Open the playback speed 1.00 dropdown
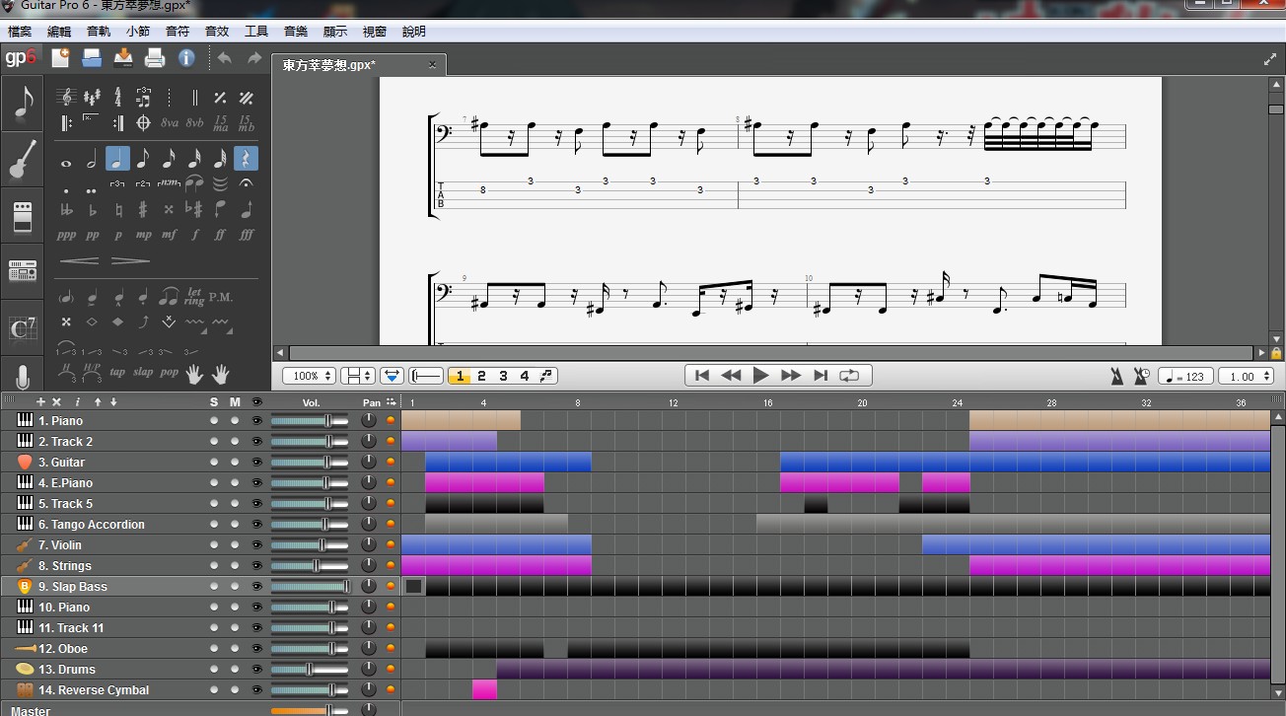1286x716 pixels. [1247, 376]
